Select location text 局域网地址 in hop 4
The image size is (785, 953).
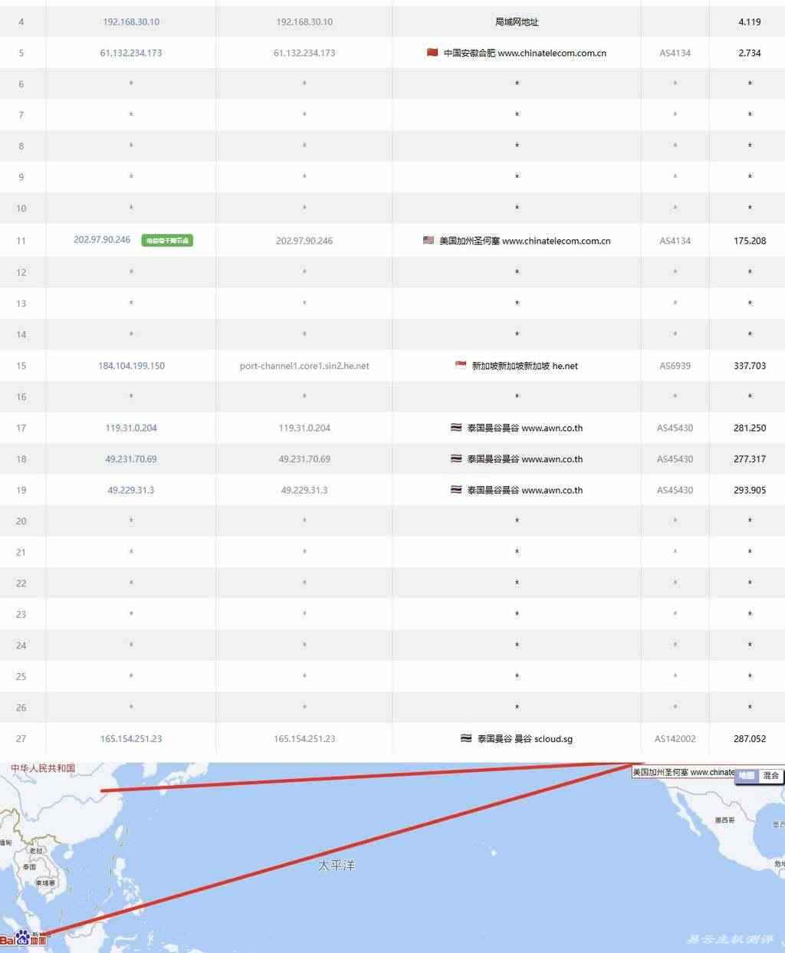(517, 22)
